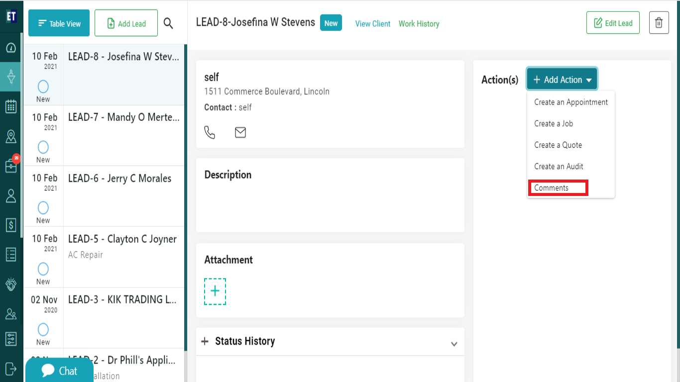Open the dashboard gauge icon in sidebar
The image size is (680, 382).
click(x=10, y=48)
